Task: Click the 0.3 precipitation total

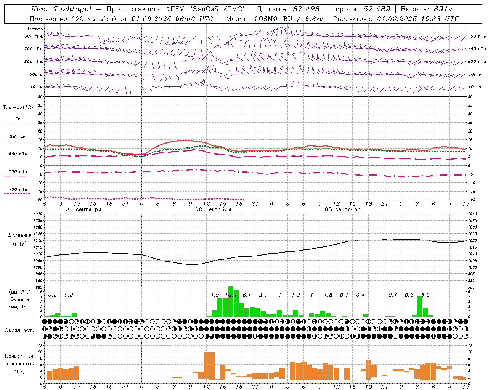Action: click(x=409, y=295)
